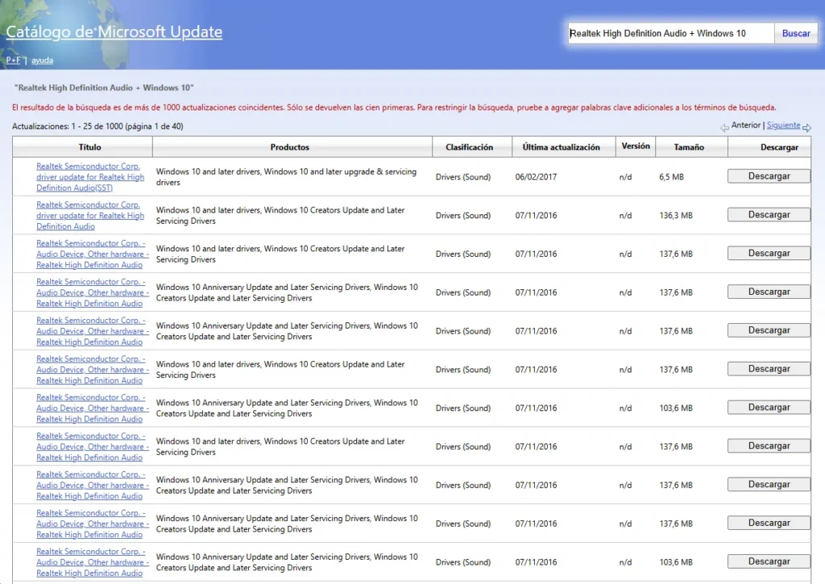This screenshot has height=584, width=825.
Task: Click into the search box with Realtek query
Action: 671,33
